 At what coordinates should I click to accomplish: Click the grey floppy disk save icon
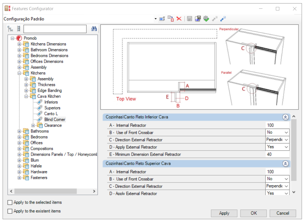click(x=189, y=19)
